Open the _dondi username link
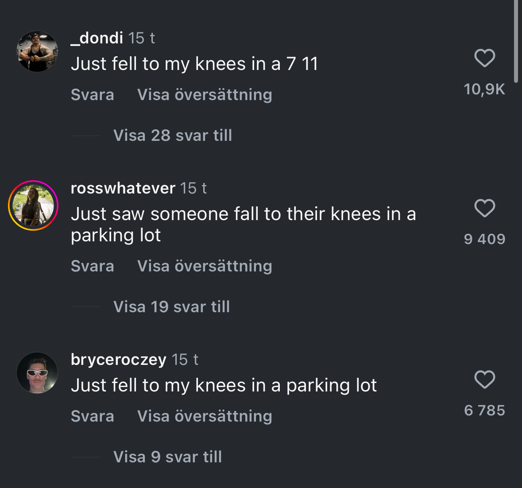Screen dimensions: 522x488 click(97, 38)
